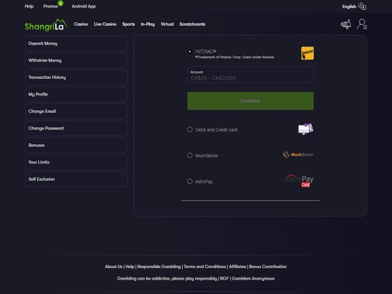Open Transaction History in the sidebar
This screenshot has height=294, width=392.
(x=76, y=77)
